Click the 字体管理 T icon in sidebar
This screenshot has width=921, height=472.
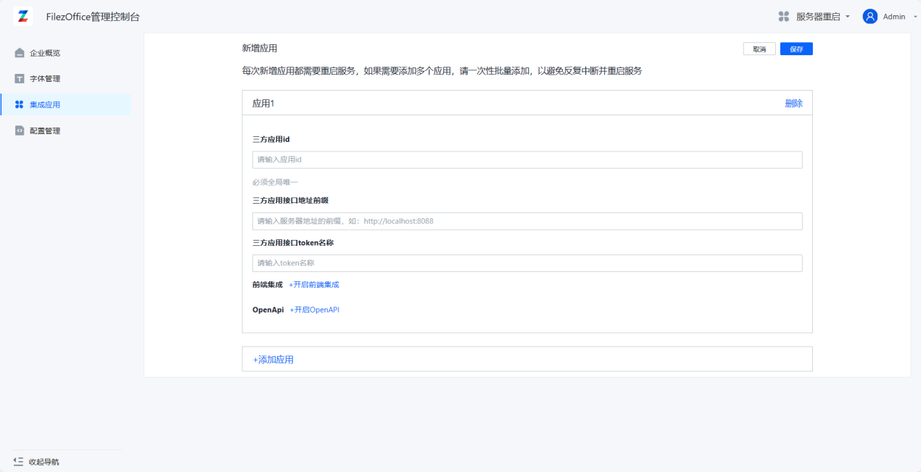(18, 78)
